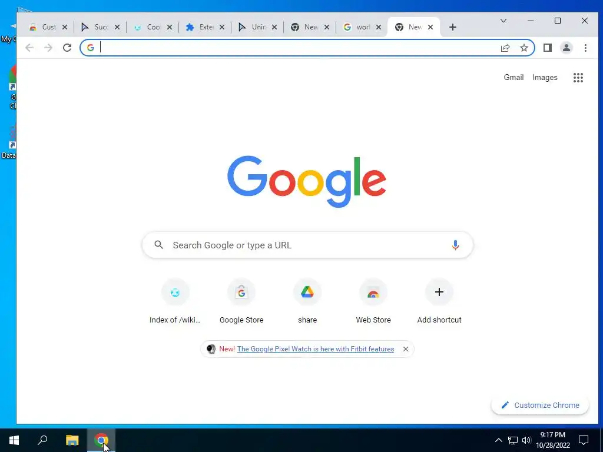Screen dimensions: 603x452
Task: Open the Images link
Action: point(545,77)
